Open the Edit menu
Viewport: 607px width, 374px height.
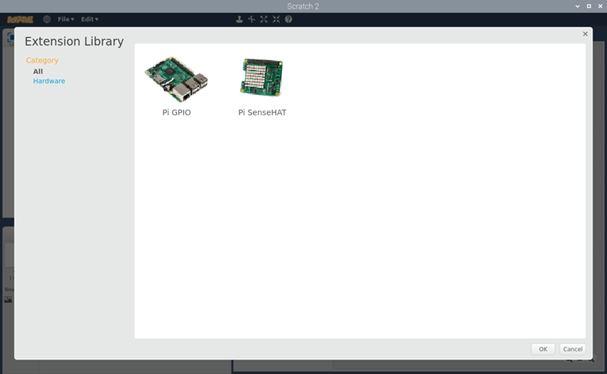(89, 19)
